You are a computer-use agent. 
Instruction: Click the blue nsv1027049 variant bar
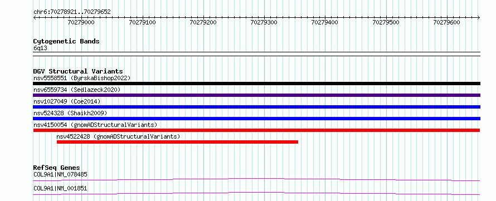[x=256, y=107]
